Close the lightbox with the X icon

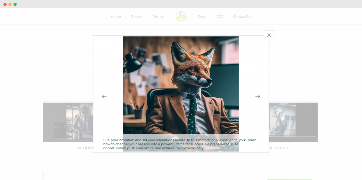[269, 35]
